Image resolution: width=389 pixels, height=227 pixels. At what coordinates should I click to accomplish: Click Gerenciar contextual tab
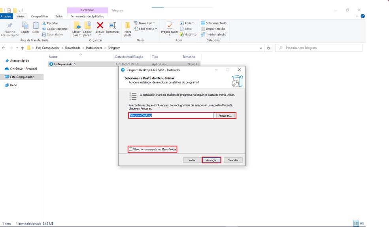pyautogui.click(x=87, y=10)
